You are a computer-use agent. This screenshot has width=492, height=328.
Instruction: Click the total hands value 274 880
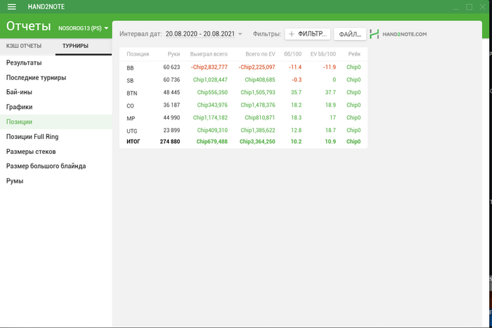170,142
